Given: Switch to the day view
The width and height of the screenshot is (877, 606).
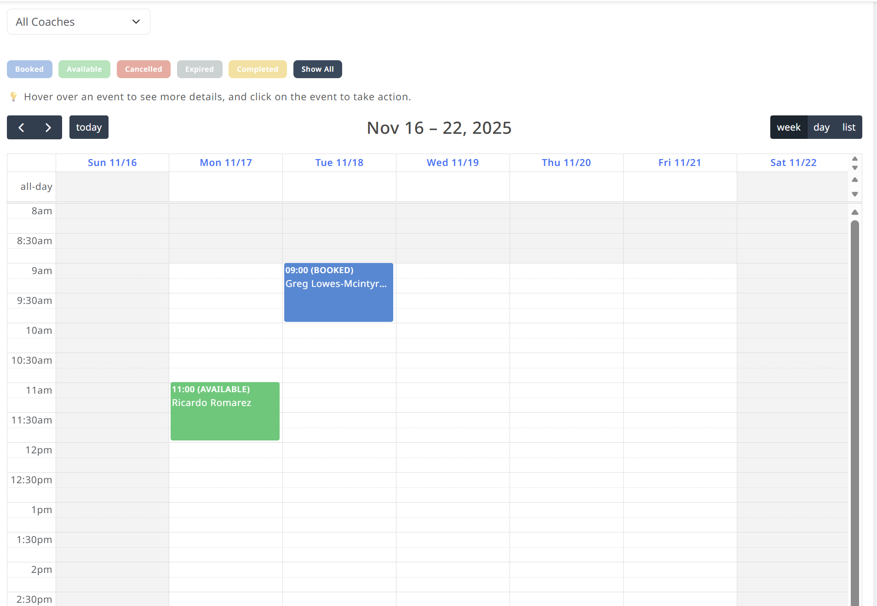Looking at the screenshot, I should click(821, 127).
